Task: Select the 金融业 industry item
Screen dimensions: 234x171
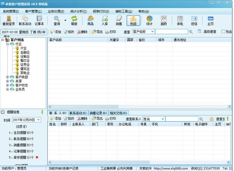Action: (x=25, y=52)
